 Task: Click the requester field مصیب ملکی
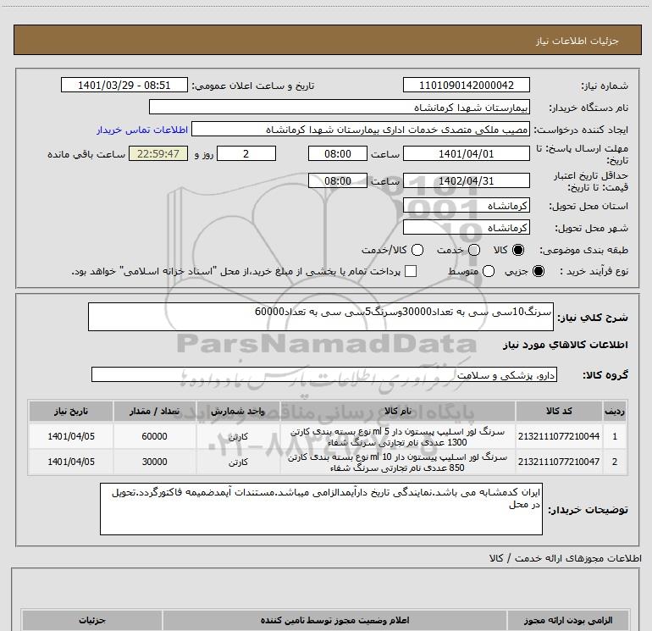pyautogui.click(x=361, y=130)
